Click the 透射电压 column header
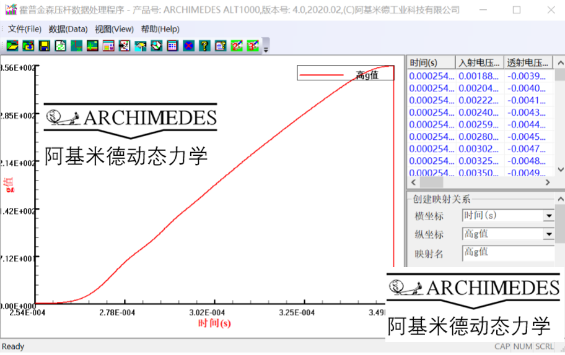The width and height of the screenshot is (565, 355). pos(528,62)
